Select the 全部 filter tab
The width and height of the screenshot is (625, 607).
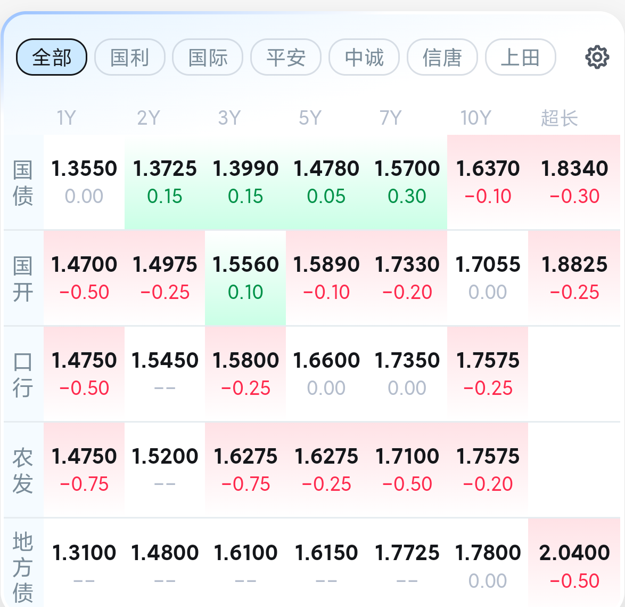click(52, 57)
